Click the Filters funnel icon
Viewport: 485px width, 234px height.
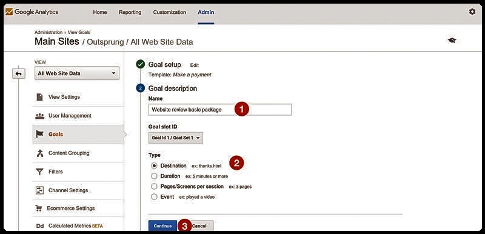39,172
